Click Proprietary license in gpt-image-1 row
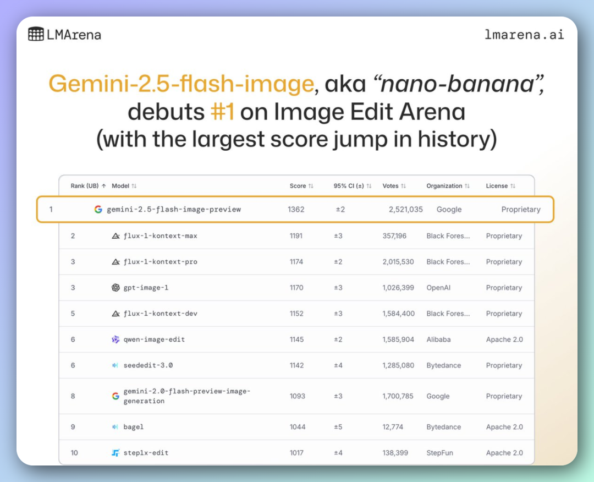594x482 pixels. 504,288
